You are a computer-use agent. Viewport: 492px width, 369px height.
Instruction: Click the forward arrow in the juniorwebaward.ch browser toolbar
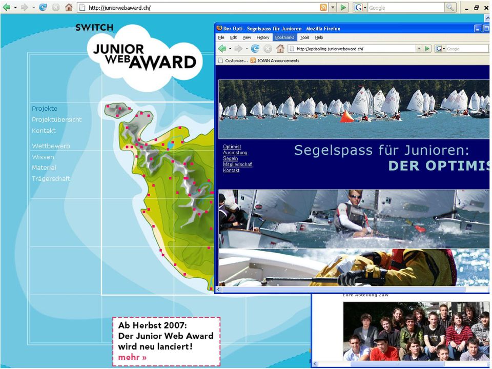click(x=25, y=8)
